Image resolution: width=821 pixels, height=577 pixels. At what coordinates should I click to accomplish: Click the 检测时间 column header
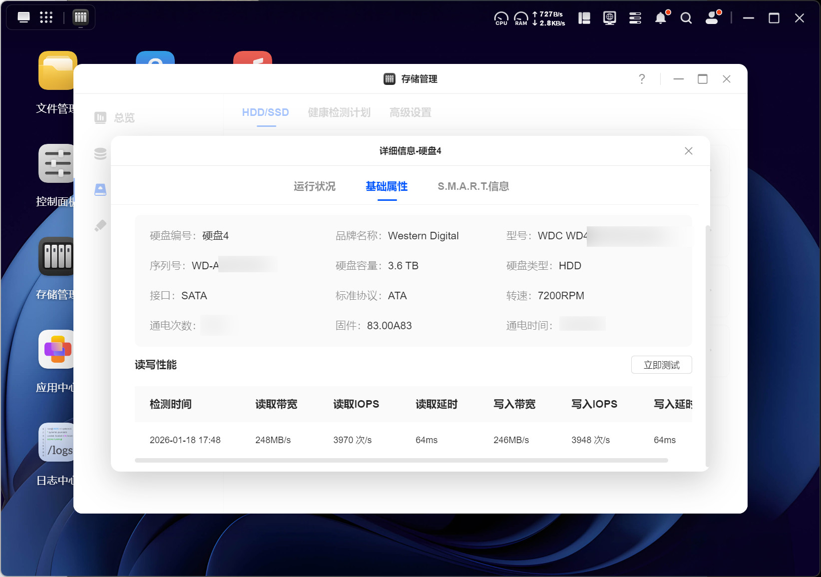(x=171, y=404)
